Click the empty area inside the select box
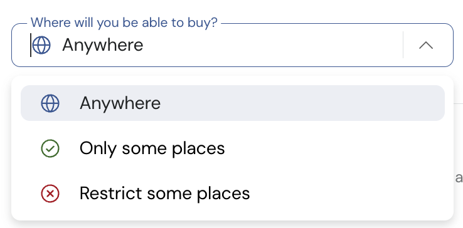This screenshot has width=463, height=228. 272,45
